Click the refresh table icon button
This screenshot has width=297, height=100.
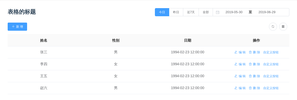tap(273, 27)
